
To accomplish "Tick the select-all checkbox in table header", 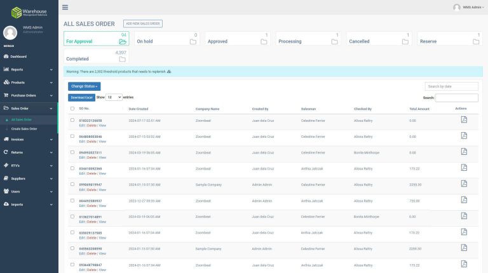I will point(72,109).
